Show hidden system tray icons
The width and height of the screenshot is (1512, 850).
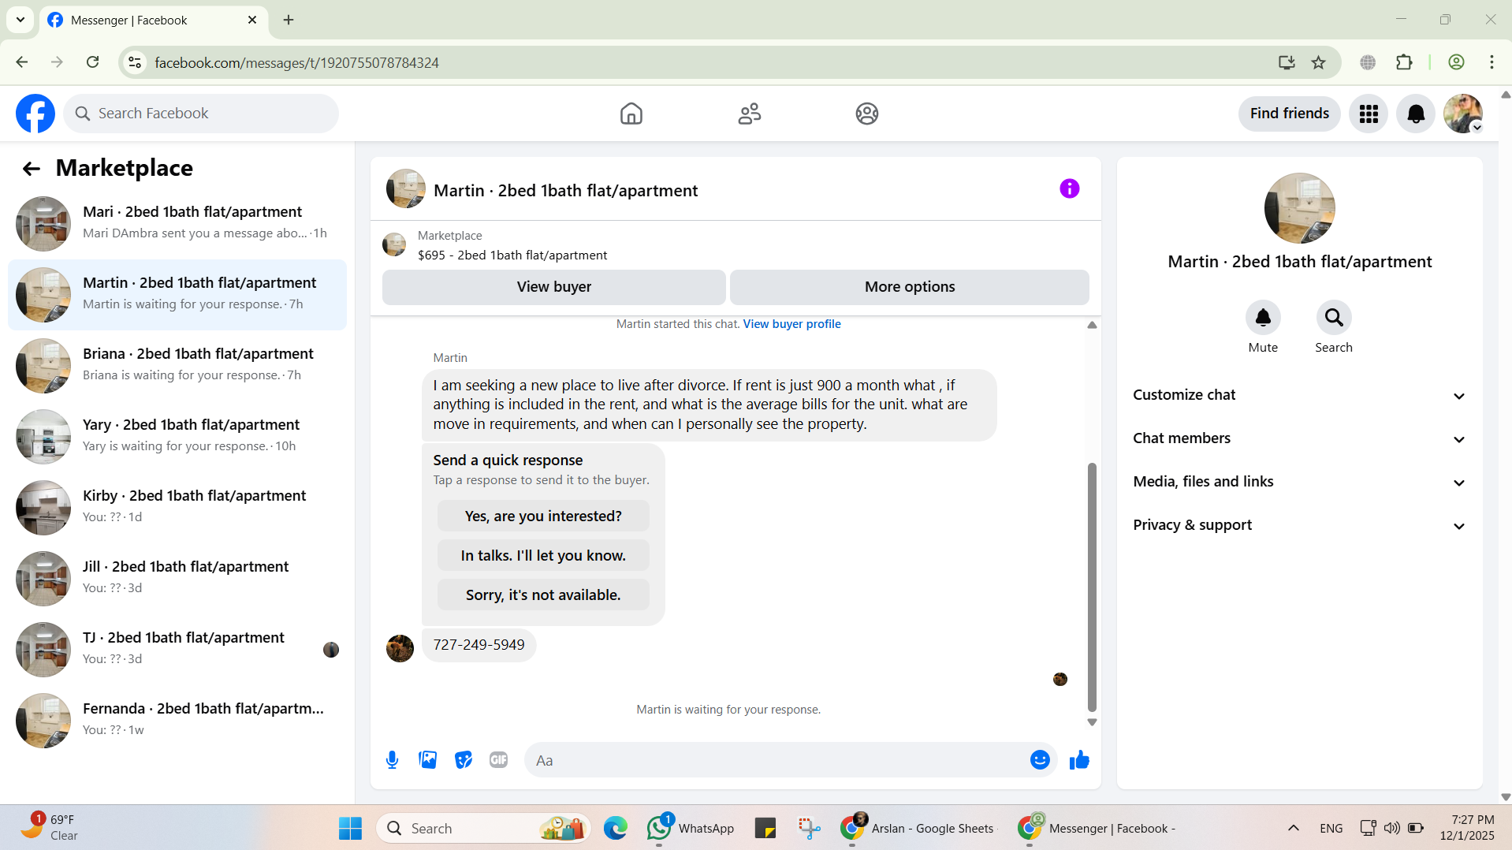point(1294,828)
